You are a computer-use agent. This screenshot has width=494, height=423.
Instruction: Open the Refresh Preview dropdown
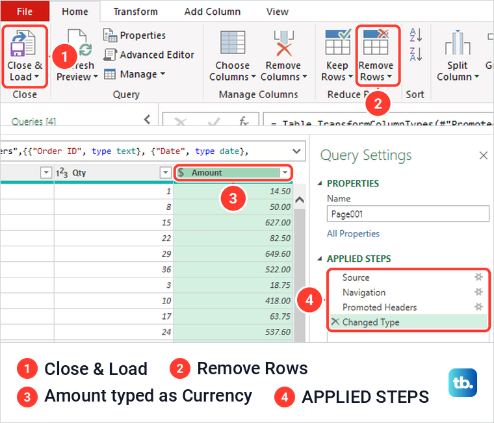pos(96,77)
